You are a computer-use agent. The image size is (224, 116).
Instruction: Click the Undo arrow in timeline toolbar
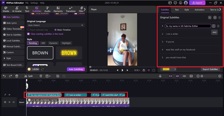point(4,76)
